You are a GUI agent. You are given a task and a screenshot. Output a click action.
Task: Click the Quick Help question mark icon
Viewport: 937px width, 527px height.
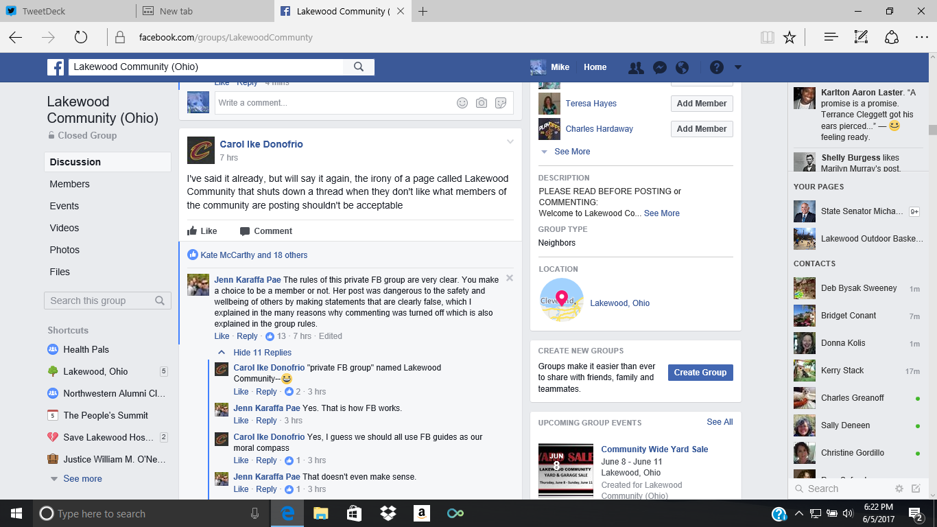pyautogui.click(x=716, y=67)
